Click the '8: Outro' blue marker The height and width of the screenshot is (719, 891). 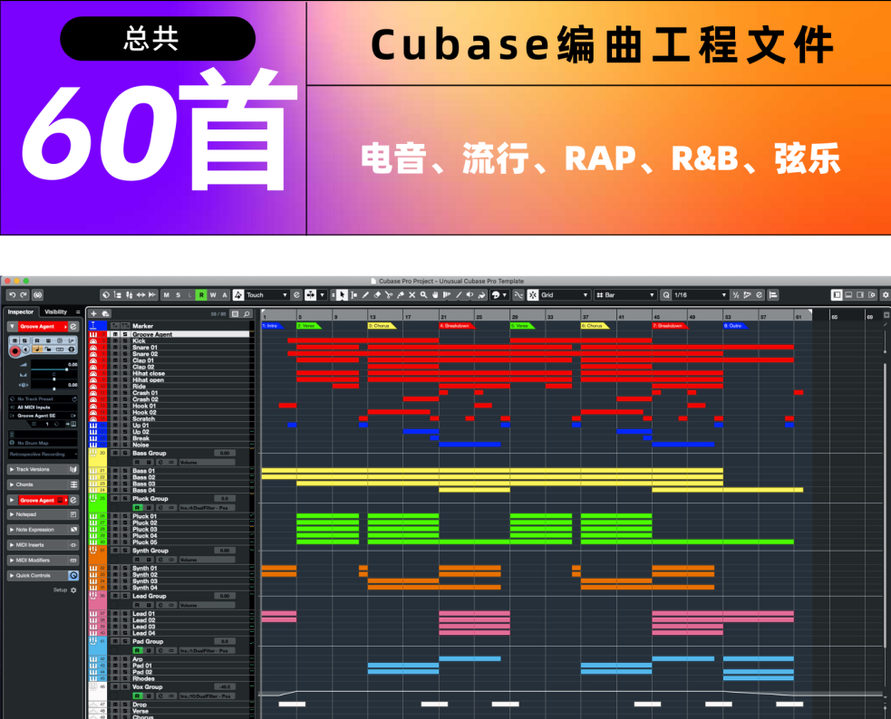click(735, 326)
